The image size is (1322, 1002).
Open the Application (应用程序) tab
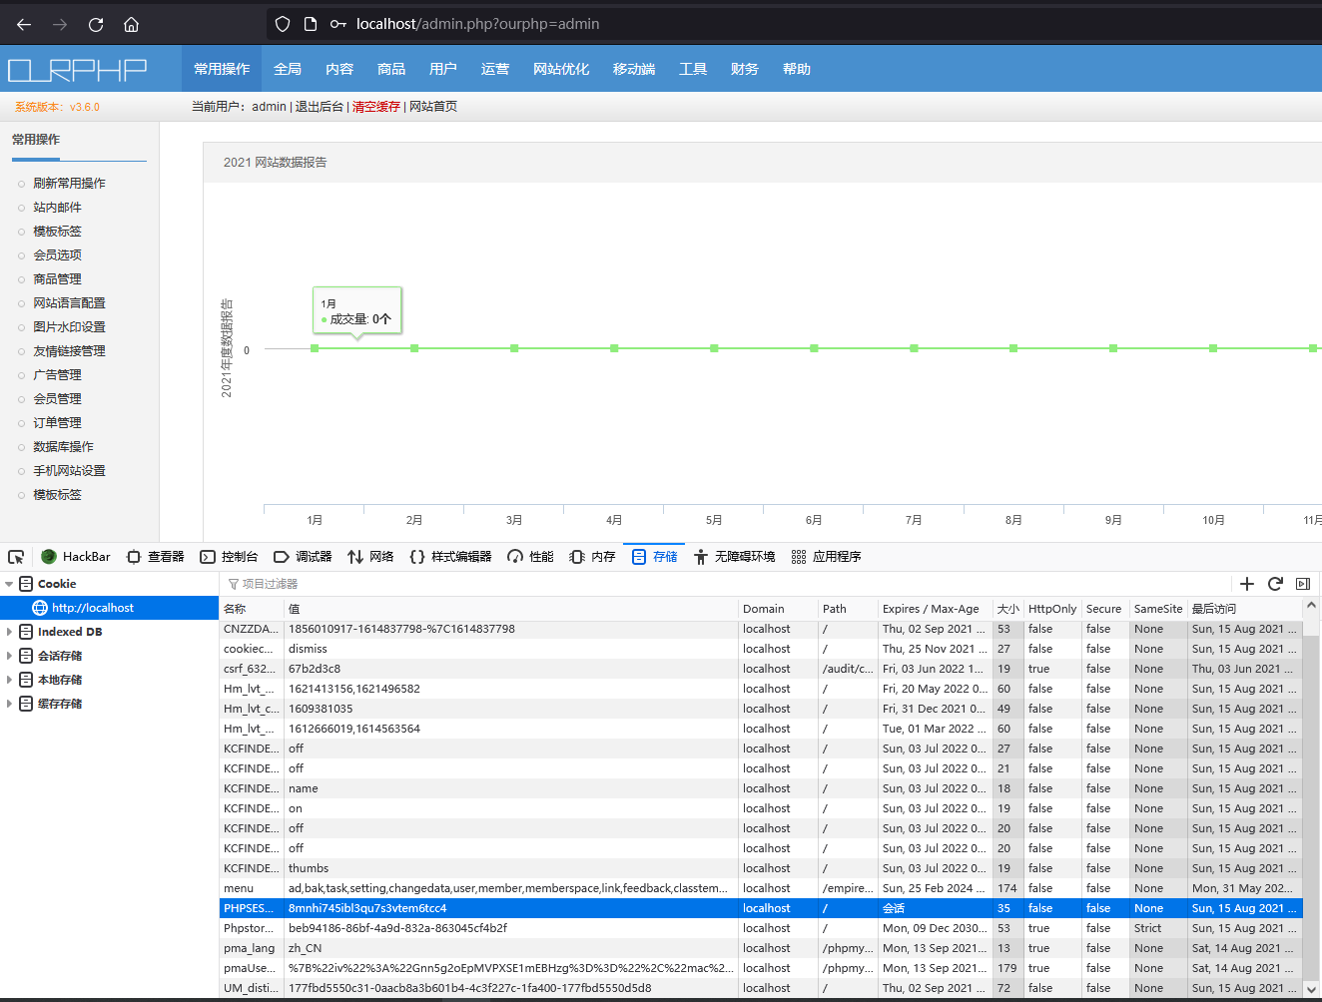pyautogui.click(x=826, y=557)
